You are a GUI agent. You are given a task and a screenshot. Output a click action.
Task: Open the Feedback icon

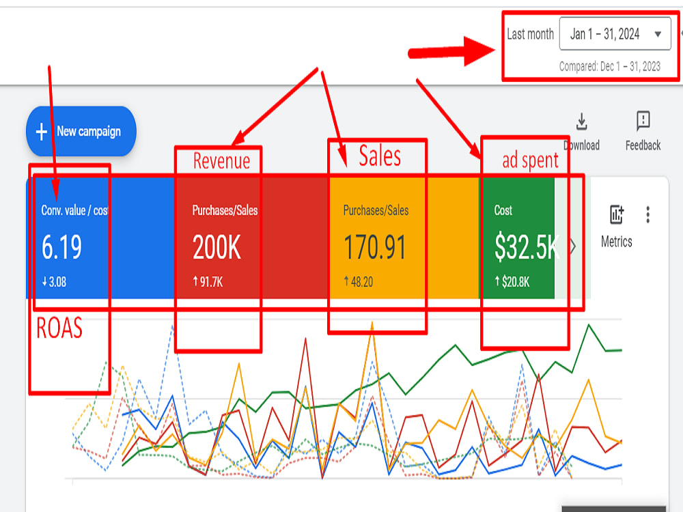coord(643,121)
